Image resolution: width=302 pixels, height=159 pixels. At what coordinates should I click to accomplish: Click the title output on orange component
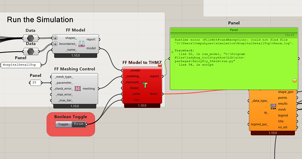click(281, 121)
